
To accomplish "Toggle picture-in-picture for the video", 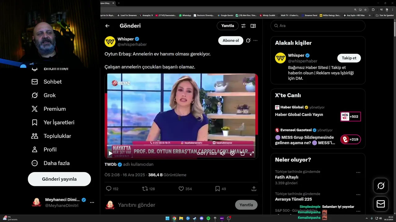I will tap(242, 153).
